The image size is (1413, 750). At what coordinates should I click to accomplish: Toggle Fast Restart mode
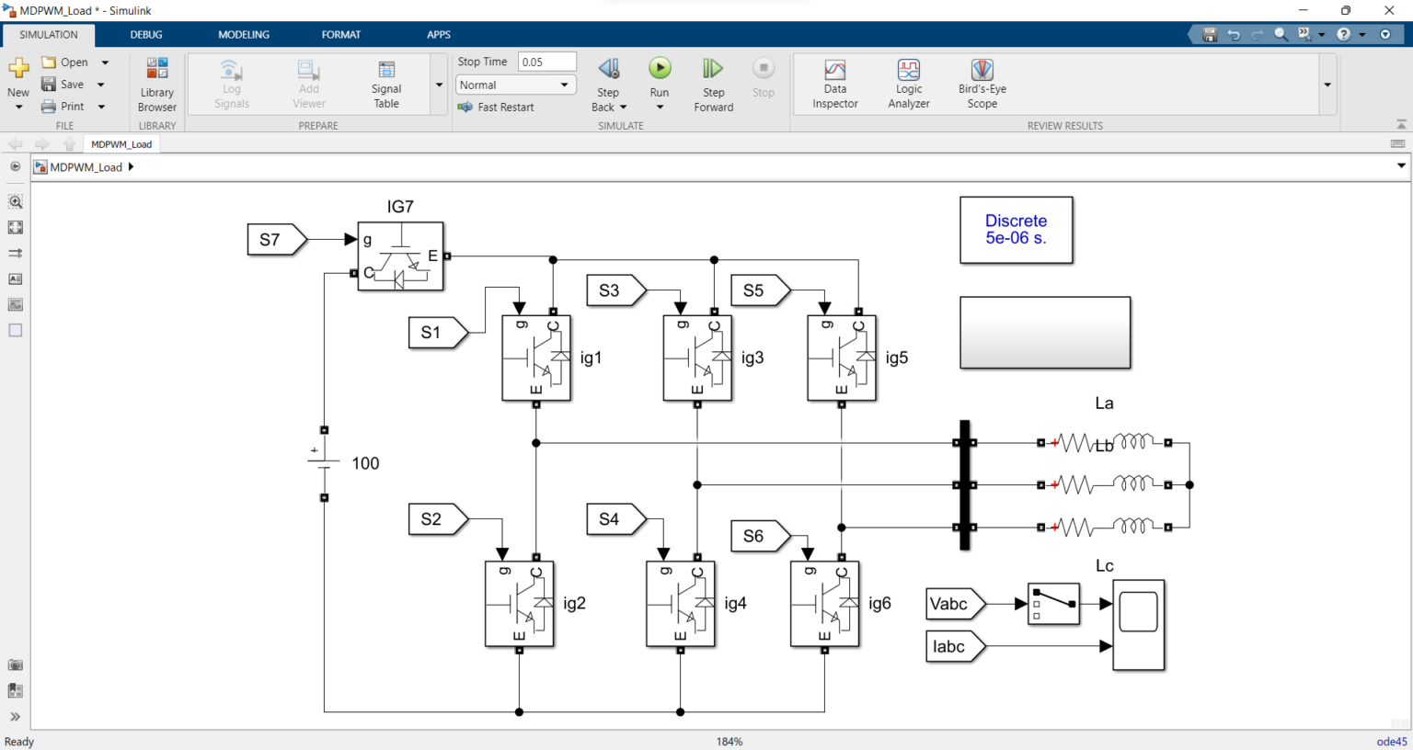tap(496, 108)
